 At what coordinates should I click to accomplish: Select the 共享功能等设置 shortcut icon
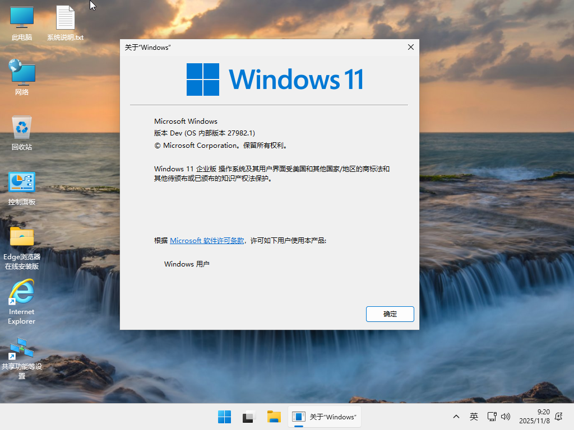pyautogui.click(x=22, y=359)
